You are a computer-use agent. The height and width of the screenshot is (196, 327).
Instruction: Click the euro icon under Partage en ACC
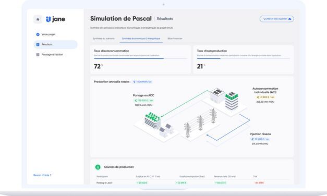136,101
